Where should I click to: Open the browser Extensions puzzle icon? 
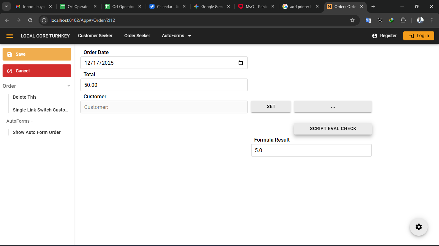point(403,20)
